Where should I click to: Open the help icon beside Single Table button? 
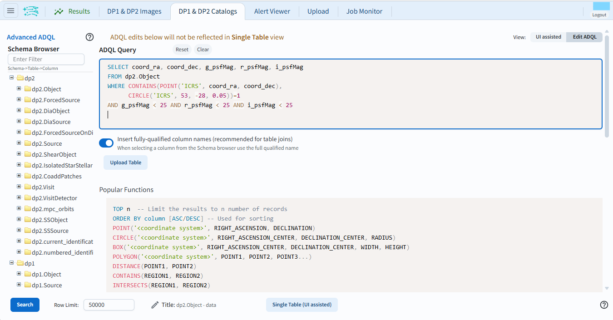(604, 305)
